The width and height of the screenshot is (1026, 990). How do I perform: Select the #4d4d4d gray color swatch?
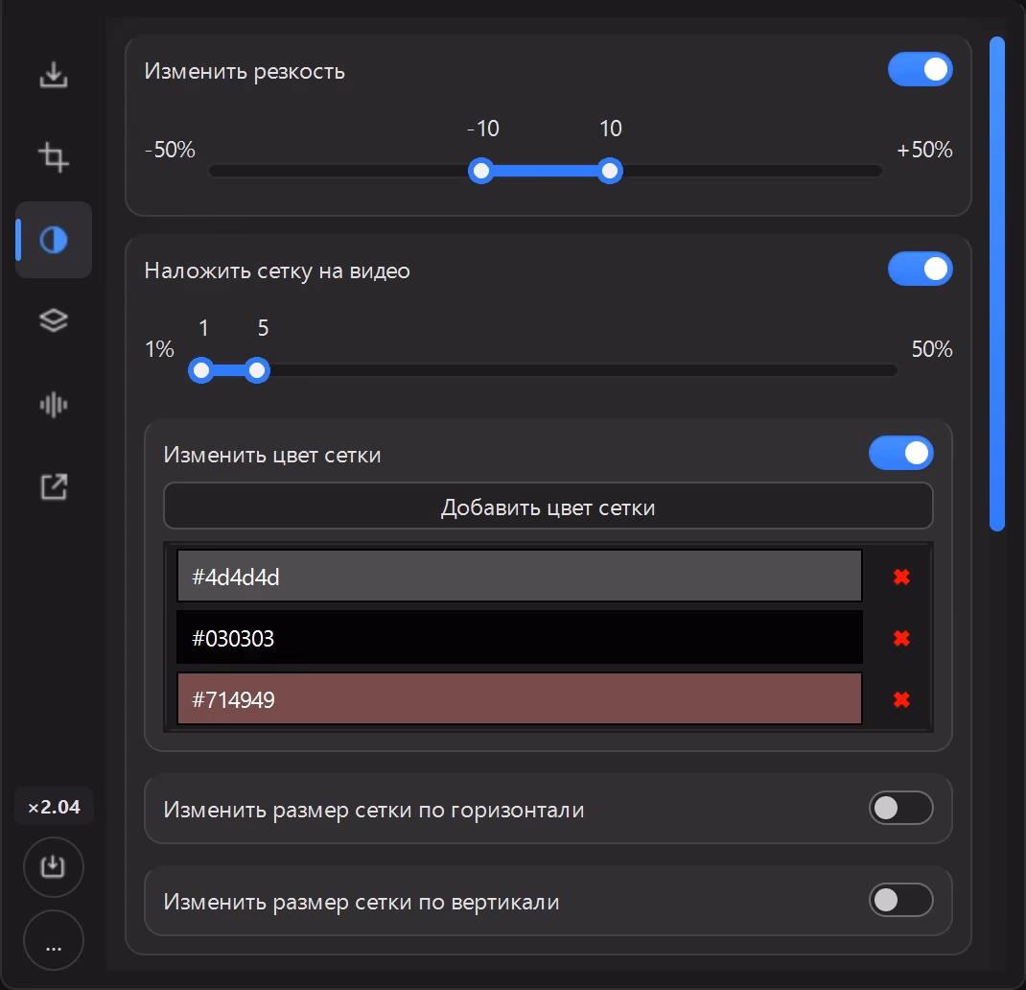pyautogui.click(x=520, y=577)
